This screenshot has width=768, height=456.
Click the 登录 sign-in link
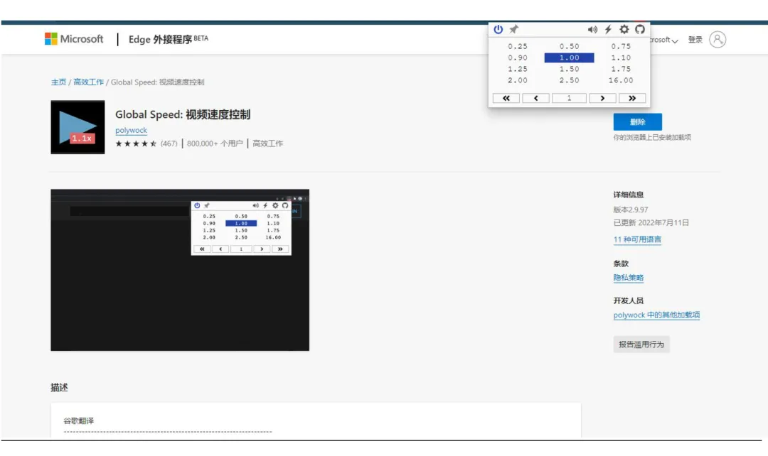tap(695, 40)
